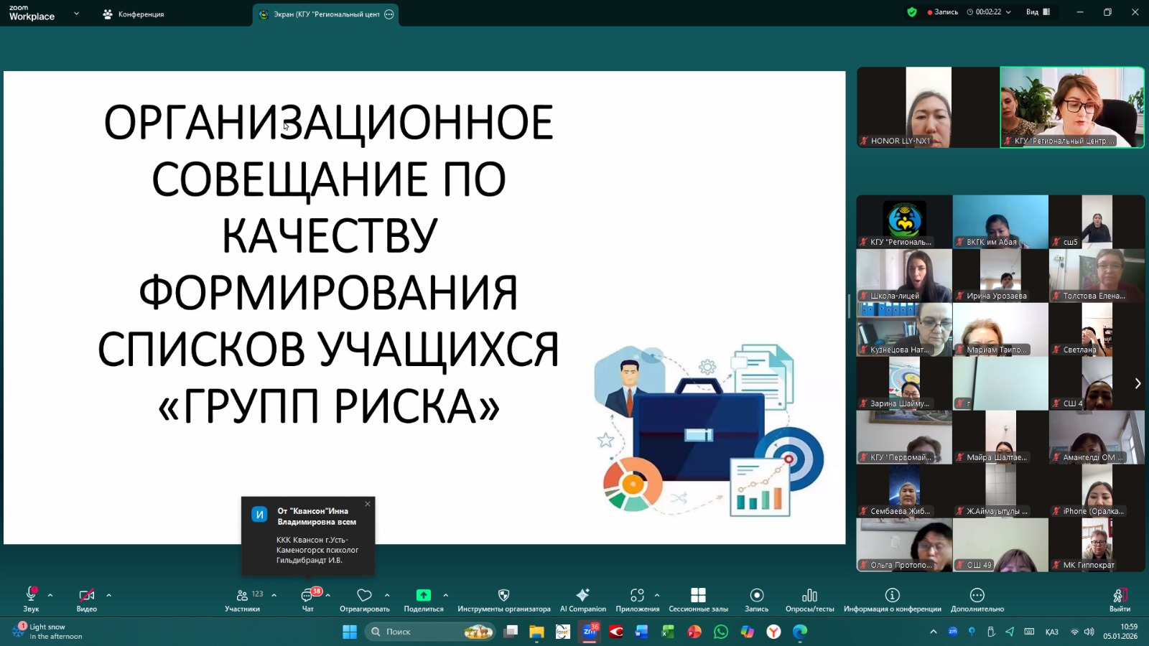Open Дополнительно more options menu
Screen dimensions: 1149x646
(977, 599)
